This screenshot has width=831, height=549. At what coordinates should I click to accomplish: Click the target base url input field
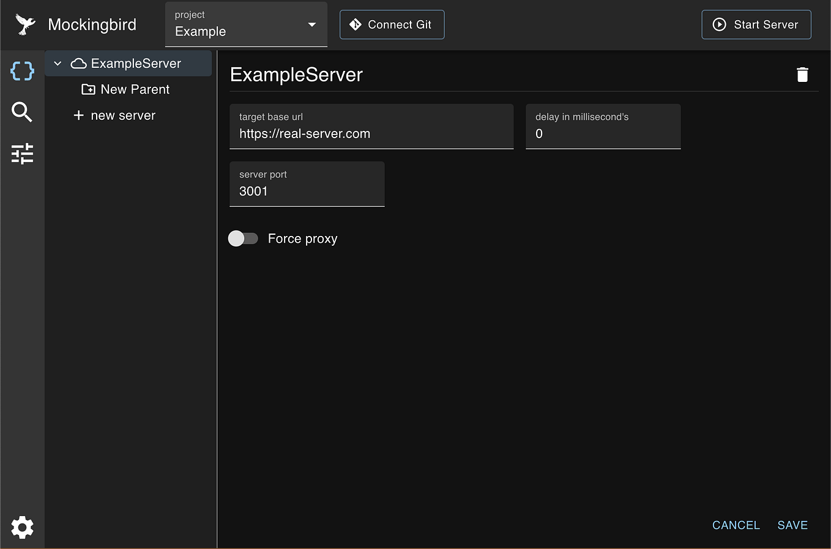[371, 133]
